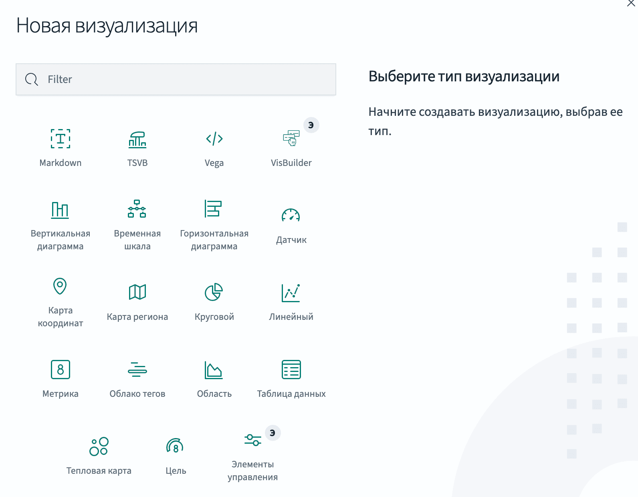Pick Вертикальная диаграмма bar chart
Viewport: 638px width, 497px height.
[61, 210]
